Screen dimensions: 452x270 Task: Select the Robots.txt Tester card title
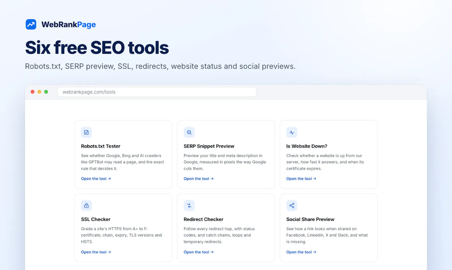(101, 146)
